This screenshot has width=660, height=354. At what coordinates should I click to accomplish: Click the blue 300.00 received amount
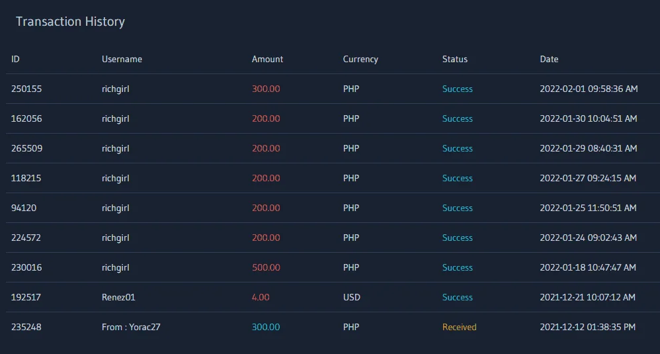coord(266,327)
